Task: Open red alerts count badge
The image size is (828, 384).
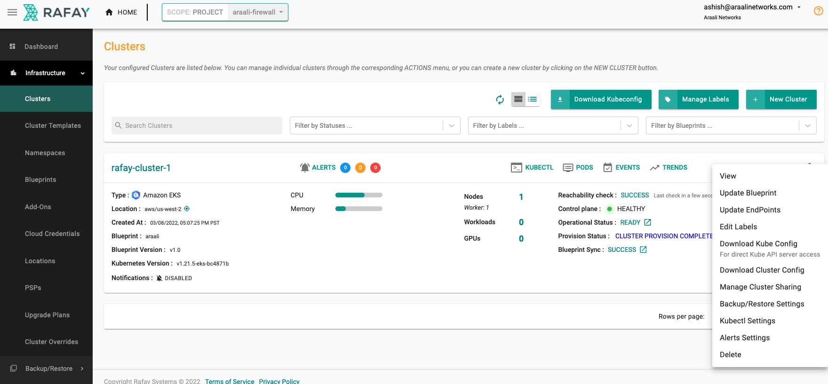Action: (x=375, y=168)
